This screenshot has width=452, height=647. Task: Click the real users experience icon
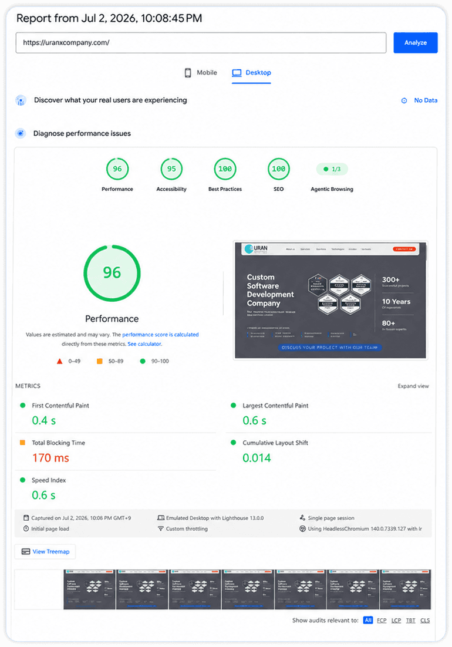[x=21, y=100]
